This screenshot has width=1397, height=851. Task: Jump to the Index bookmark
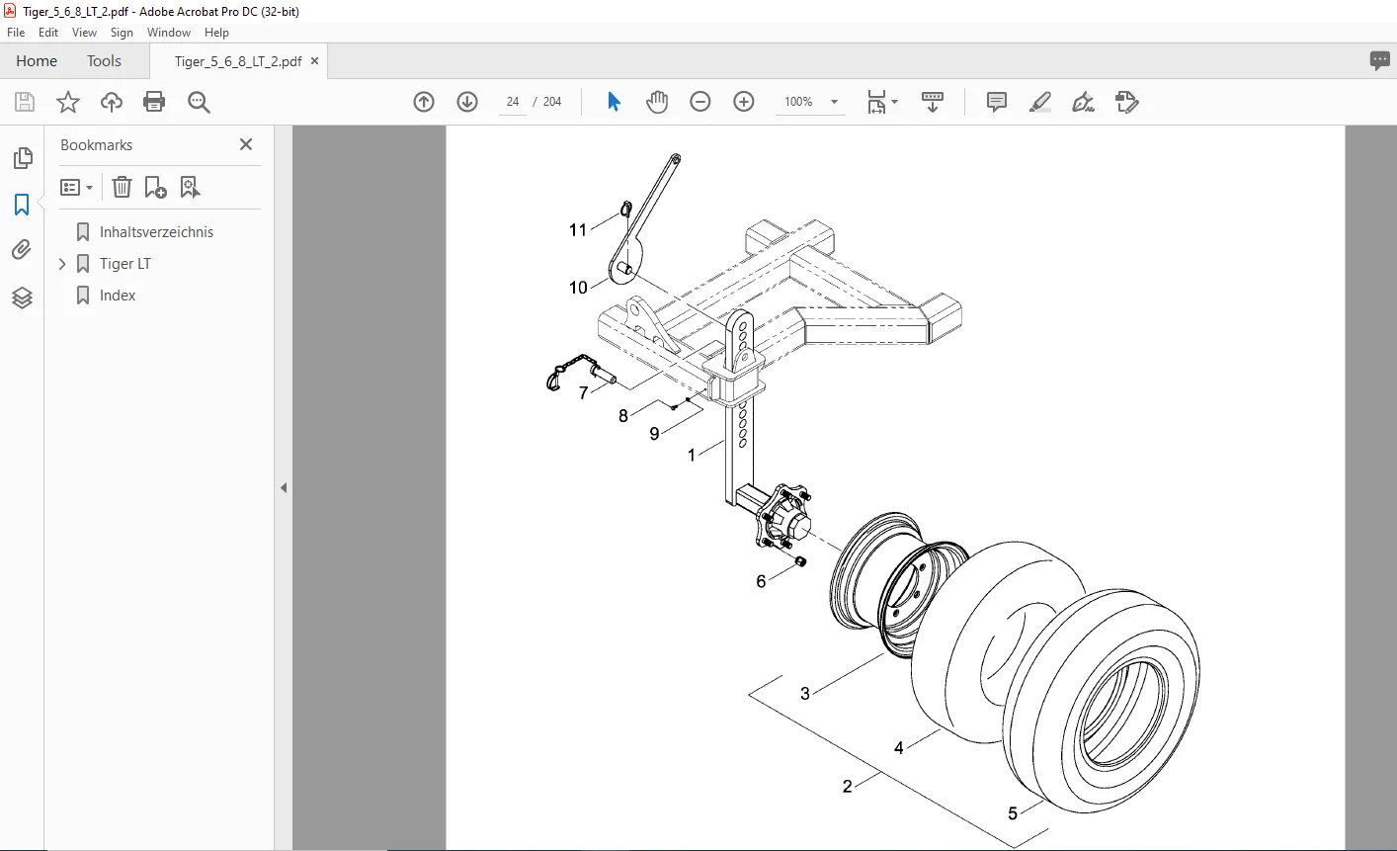[x=118, y=296]
